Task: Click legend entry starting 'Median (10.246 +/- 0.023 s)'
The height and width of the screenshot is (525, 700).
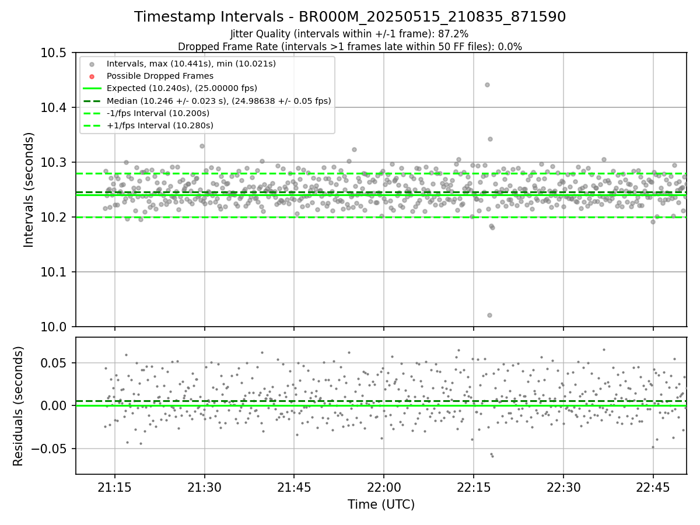Action: (x=219, y=100)
